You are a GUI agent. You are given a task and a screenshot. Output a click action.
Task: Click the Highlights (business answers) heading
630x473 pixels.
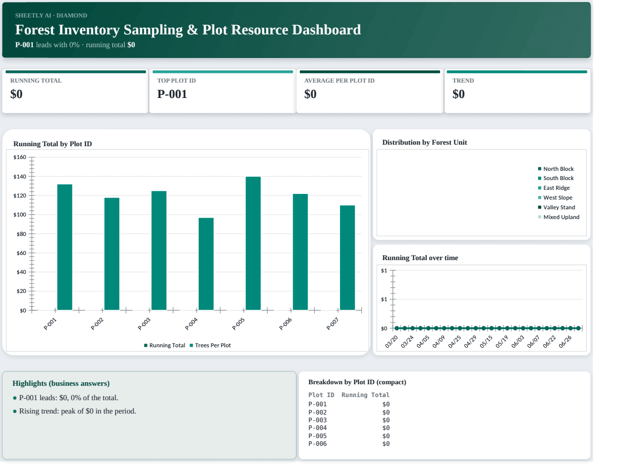click(61, 383)
